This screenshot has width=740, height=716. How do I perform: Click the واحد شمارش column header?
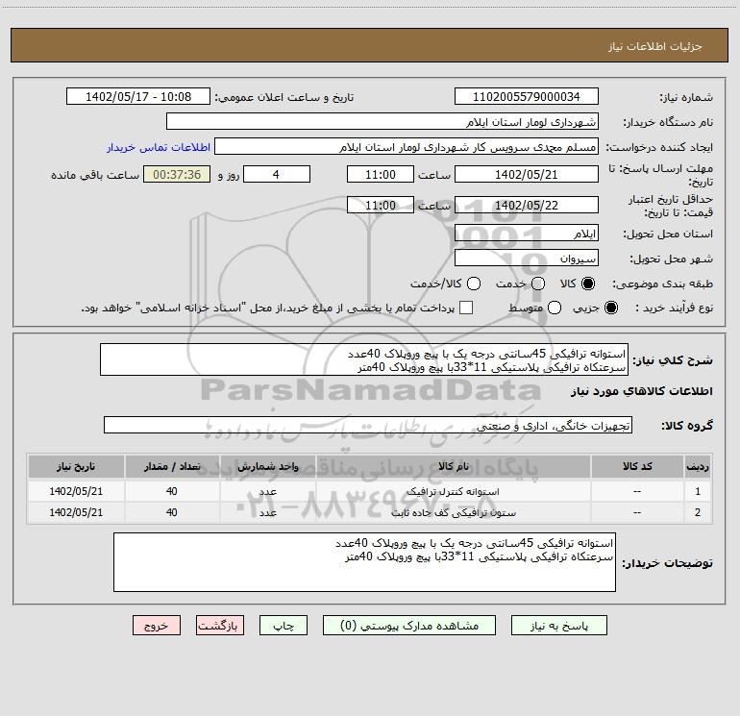tap(267, 466)
